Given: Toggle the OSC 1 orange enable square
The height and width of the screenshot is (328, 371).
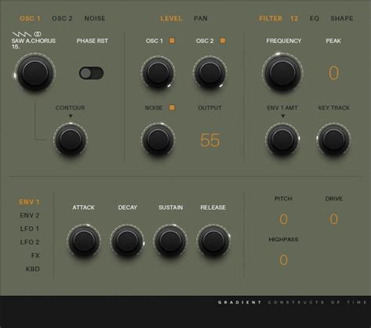Looking at the screenshot, I should [172, 41].
